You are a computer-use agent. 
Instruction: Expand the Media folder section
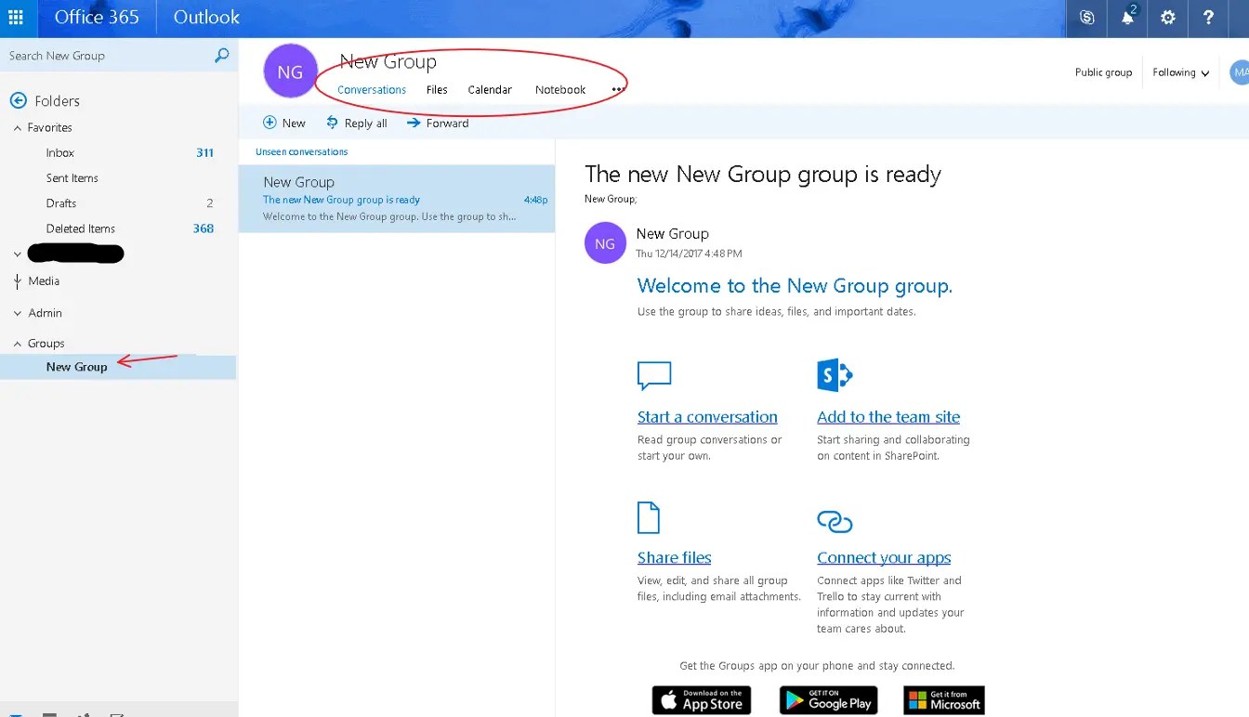point(16,280)
